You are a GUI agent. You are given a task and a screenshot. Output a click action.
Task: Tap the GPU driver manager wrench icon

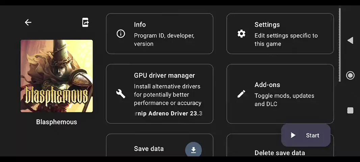(121, 94)
